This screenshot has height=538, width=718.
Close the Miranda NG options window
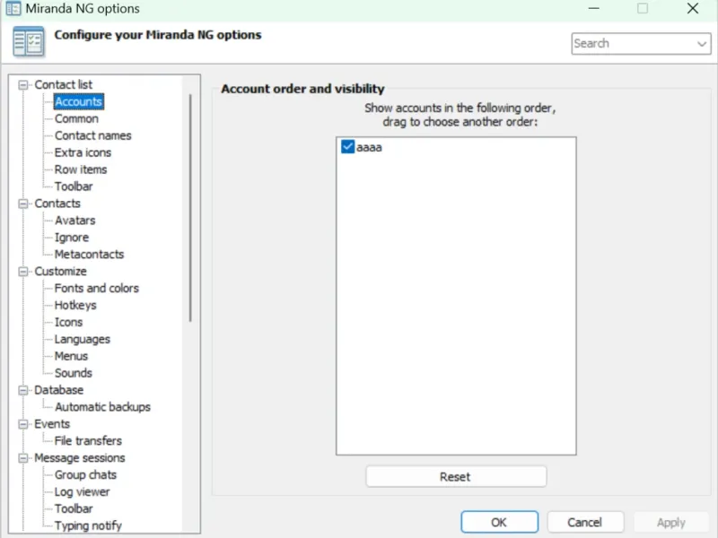(692, 8)
